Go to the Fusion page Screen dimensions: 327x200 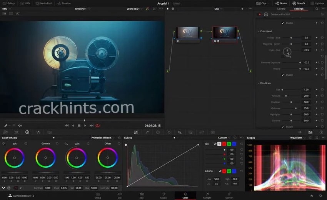[163, 196]
